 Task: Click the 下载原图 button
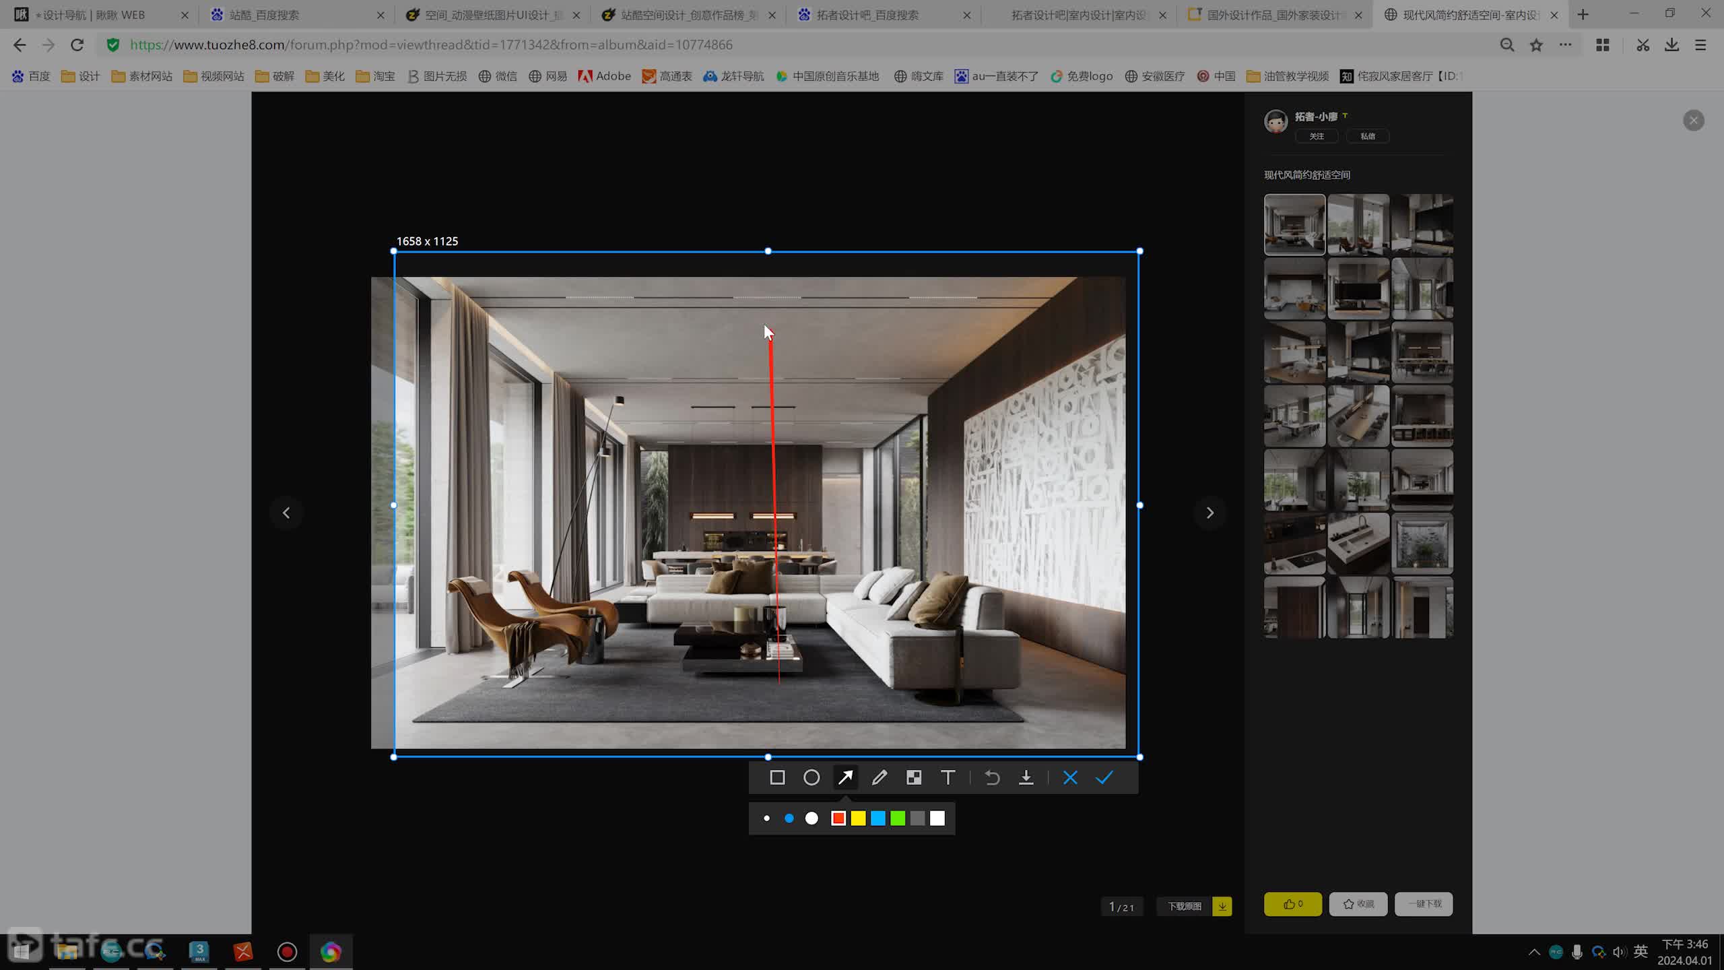(x=1185, y=907)
